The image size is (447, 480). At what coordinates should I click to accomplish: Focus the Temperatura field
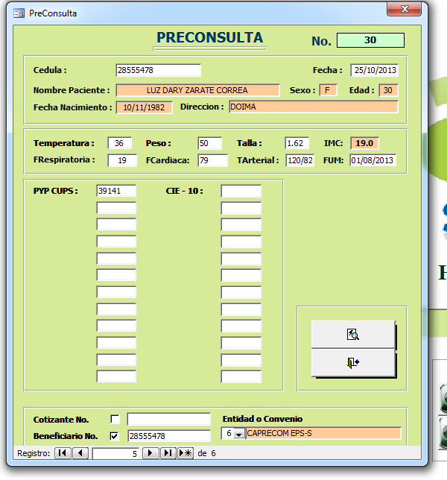pos(119,143)
